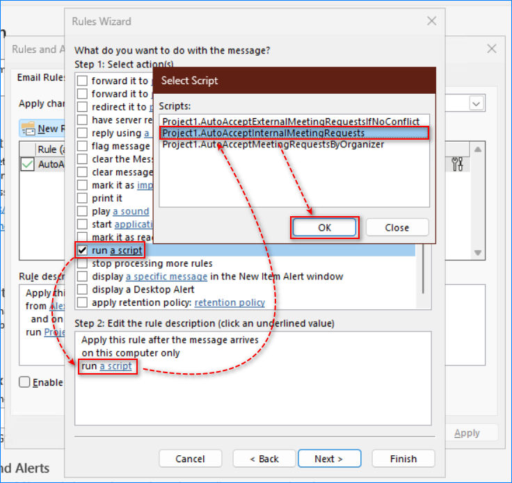Click the tools icon in the rules list header
Screen dimensions: 512x483
pyautogui.click(x=457, y=164)
